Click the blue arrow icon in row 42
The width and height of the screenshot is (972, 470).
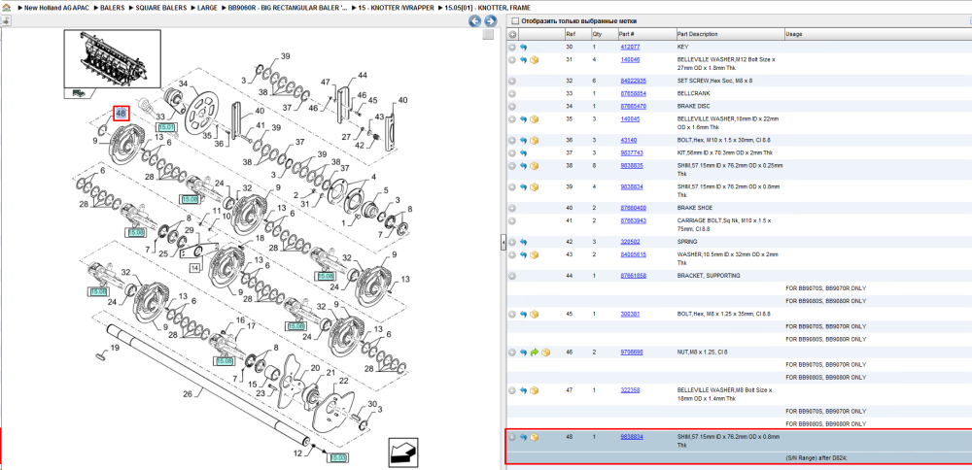tap(523, 242)
